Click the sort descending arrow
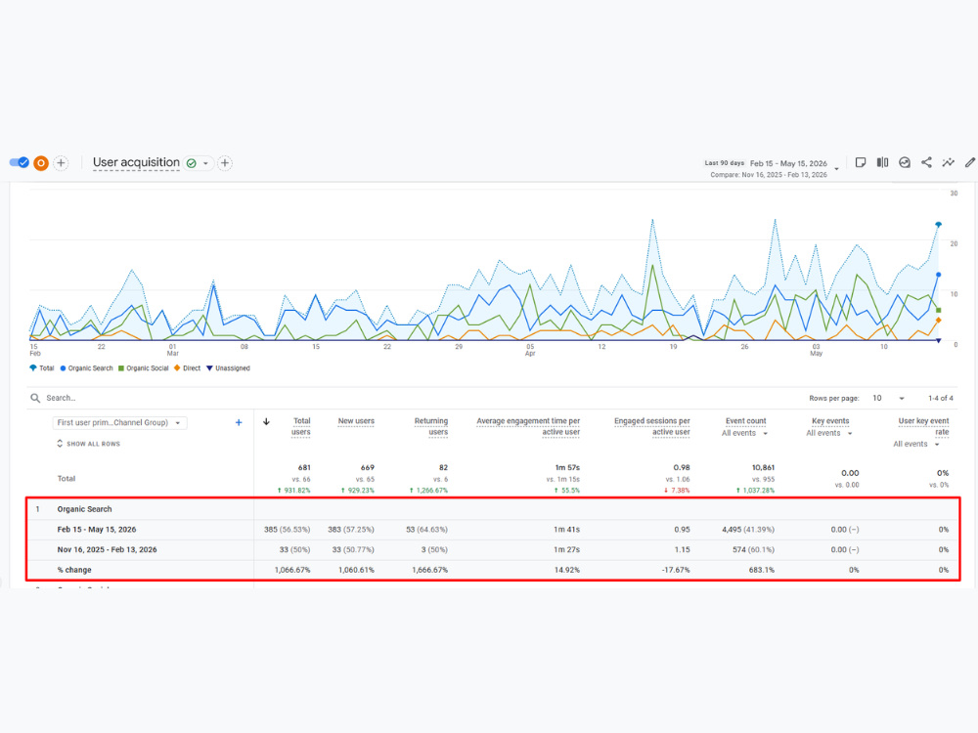The height and width of the screenshot is (733, 978). [x=266, y=422]
